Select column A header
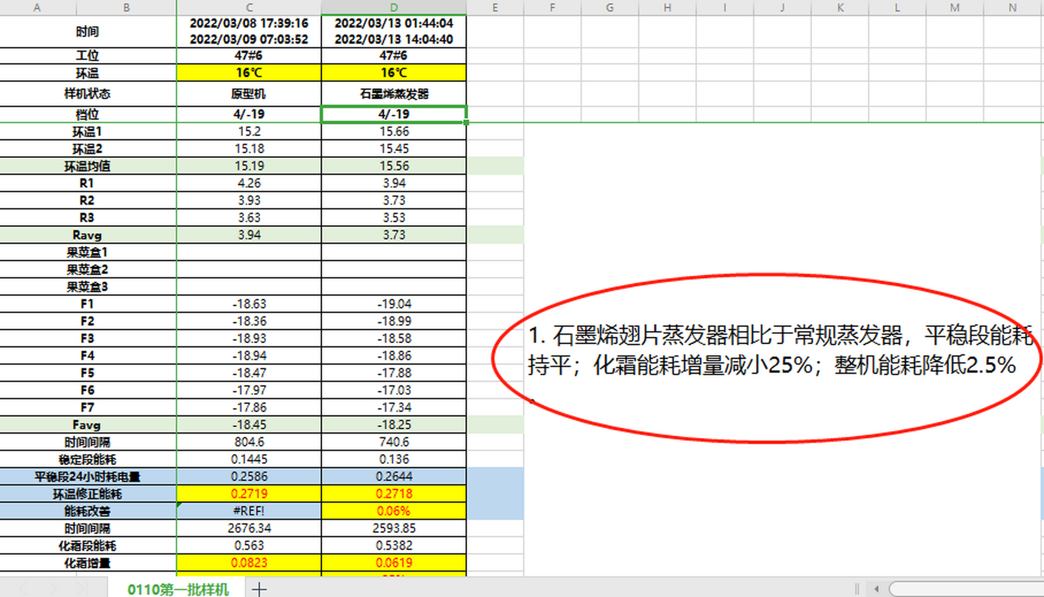This screenshot has width=1044, height=597. (x=37, y=7)
